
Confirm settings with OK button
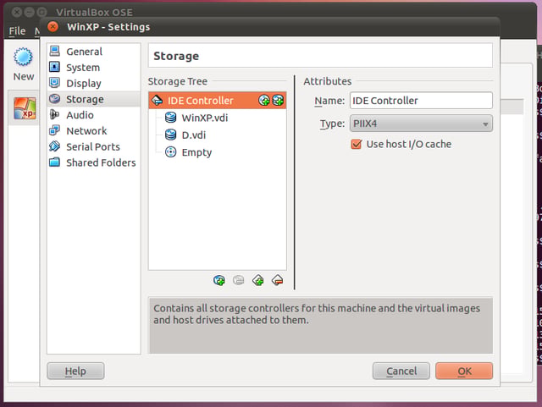464,371
